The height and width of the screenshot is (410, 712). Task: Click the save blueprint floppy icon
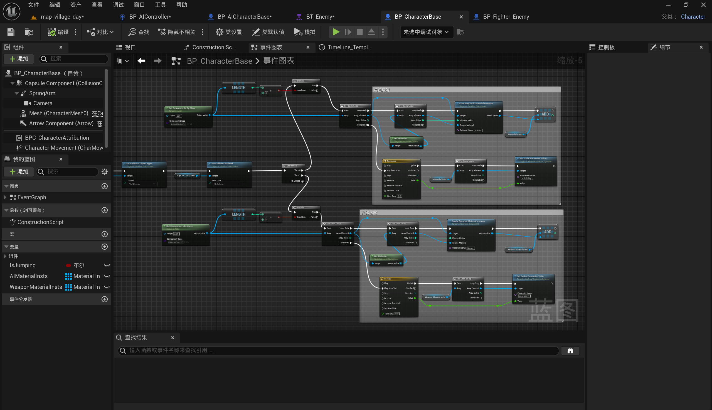(x=11, y=32)
